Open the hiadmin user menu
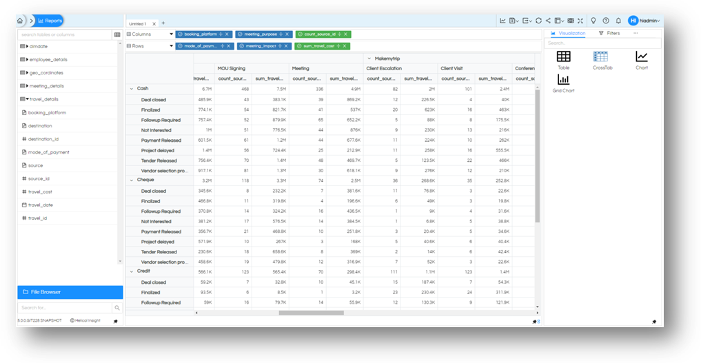 pyautogui.click(x=644, y=21)
